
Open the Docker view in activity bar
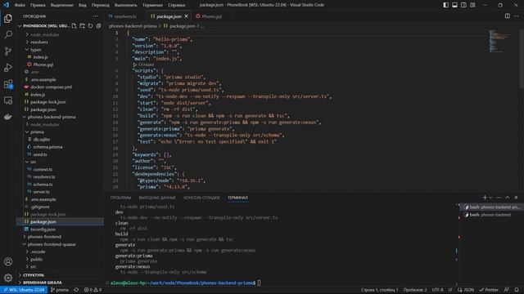(x=8, y=117)
